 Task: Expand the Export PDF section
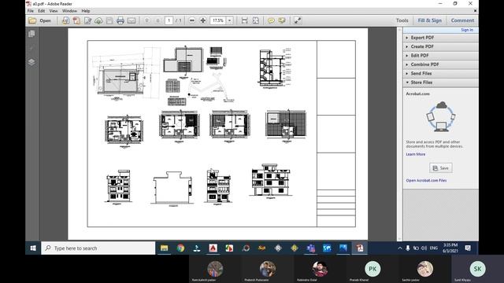click(x=440, y=38)
